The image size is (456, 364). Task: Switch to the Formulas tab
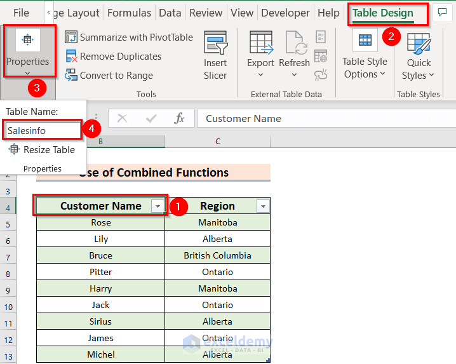[x=129, y=13]
